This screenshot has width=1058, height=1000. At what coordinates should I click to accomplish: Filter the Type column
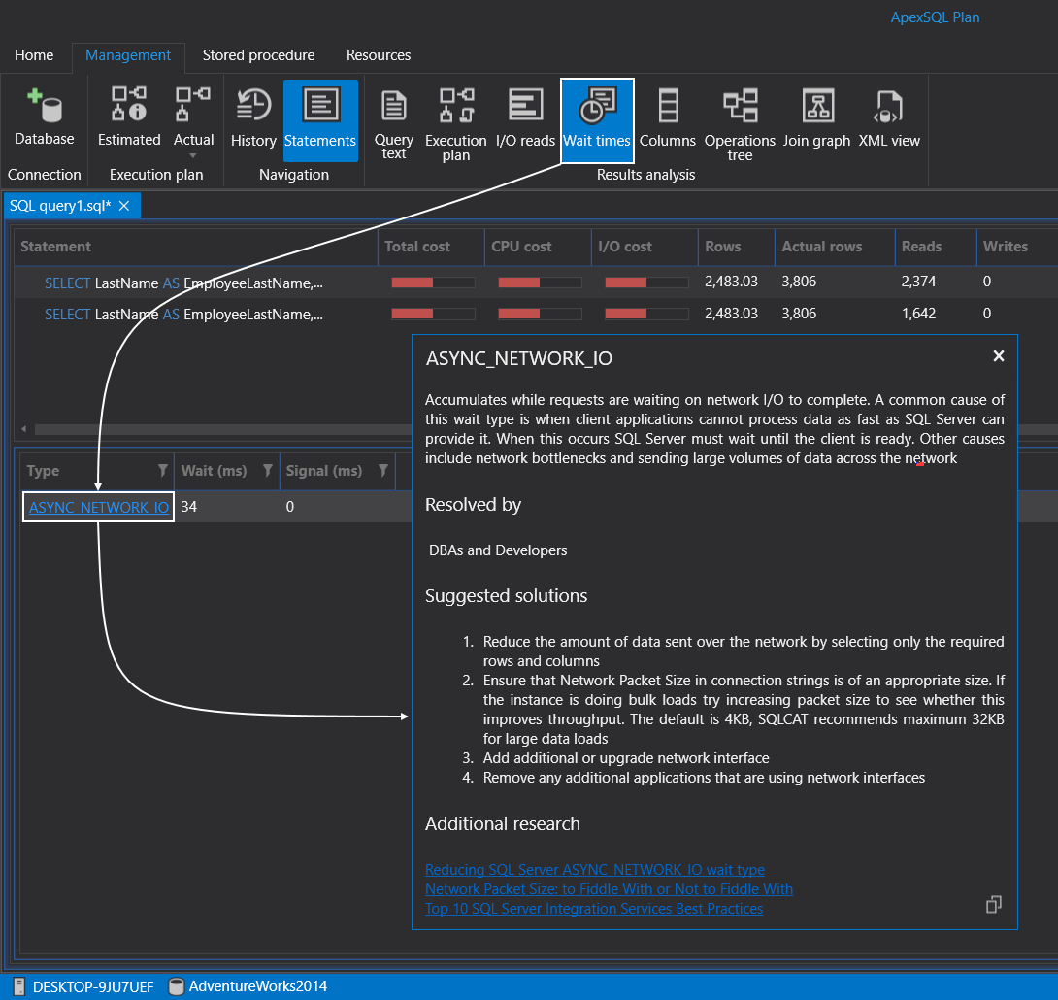click(x=163, y=470)
